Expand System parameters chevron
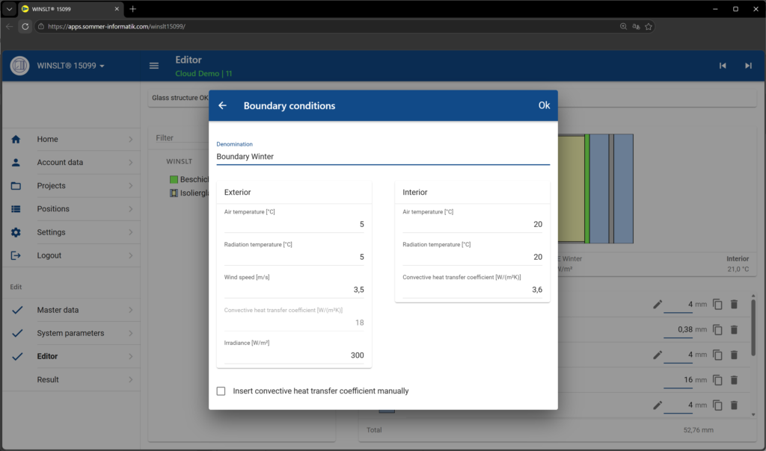The width and height of the screenshot is (766, 451). [130, 333]
